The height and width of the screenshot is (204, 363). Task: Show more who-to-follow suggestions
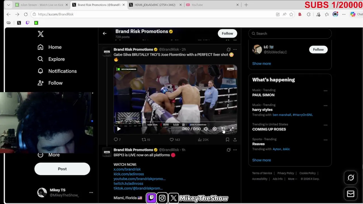261,63
